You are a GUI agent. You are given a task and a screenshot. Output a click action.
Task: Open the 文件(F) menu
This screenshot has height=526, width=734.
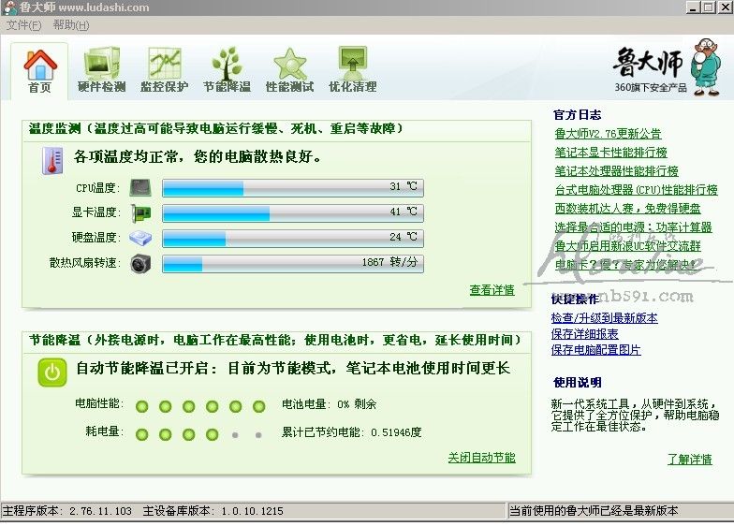(x=23, y=25)
